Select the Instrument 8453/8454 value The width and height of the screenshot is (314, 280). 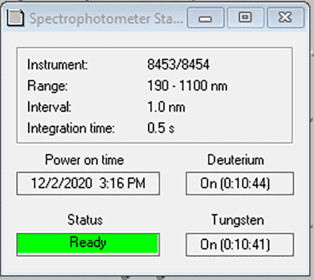[178, 65]
